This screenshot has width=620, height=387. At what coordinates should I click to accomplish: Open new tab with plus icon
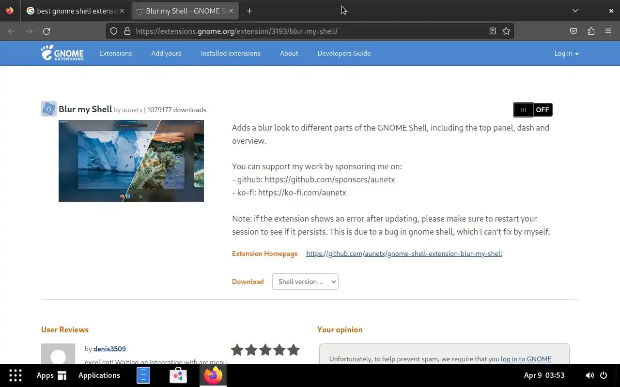pyautogui.click(x=249, y=11)
